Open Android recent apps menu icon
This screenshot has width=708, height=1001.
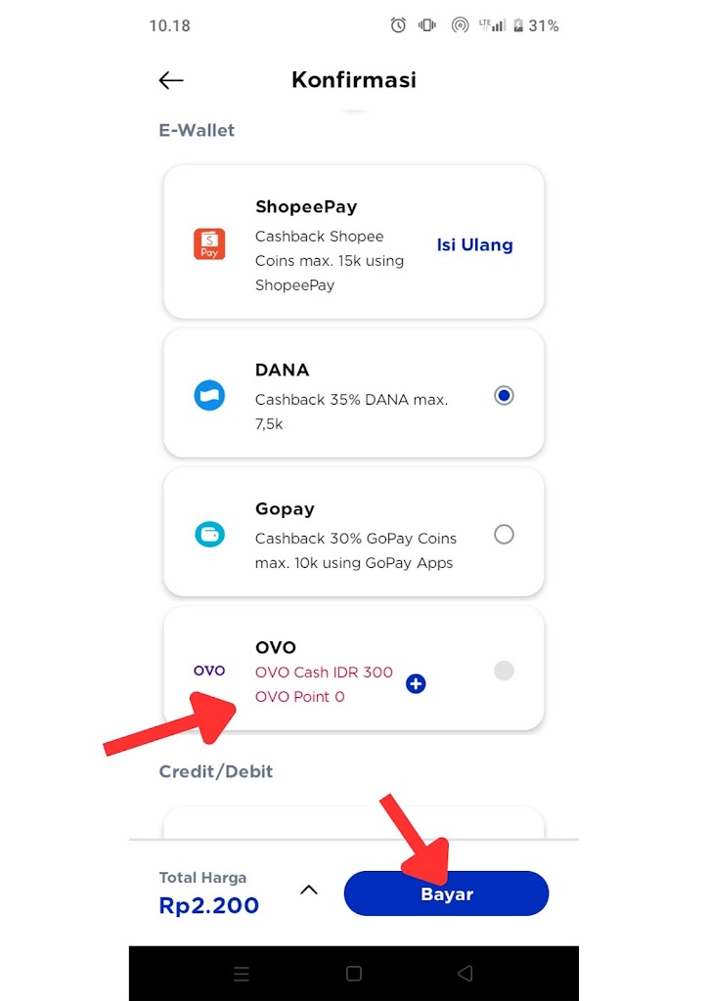tap(242, 973)
